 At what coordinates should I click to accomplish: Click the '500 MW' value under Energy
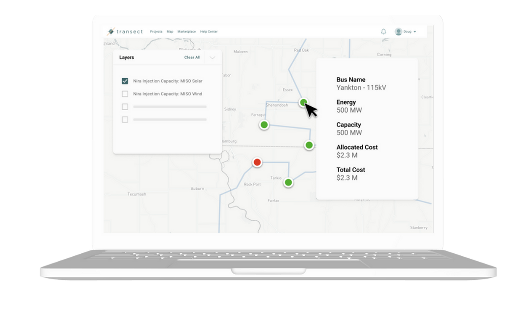coord(349,110)
